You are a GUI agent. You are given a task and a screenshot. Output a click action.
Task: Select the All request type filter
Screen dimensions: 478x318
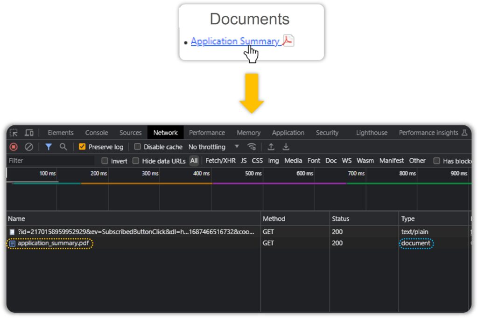(x=194, y=161)
